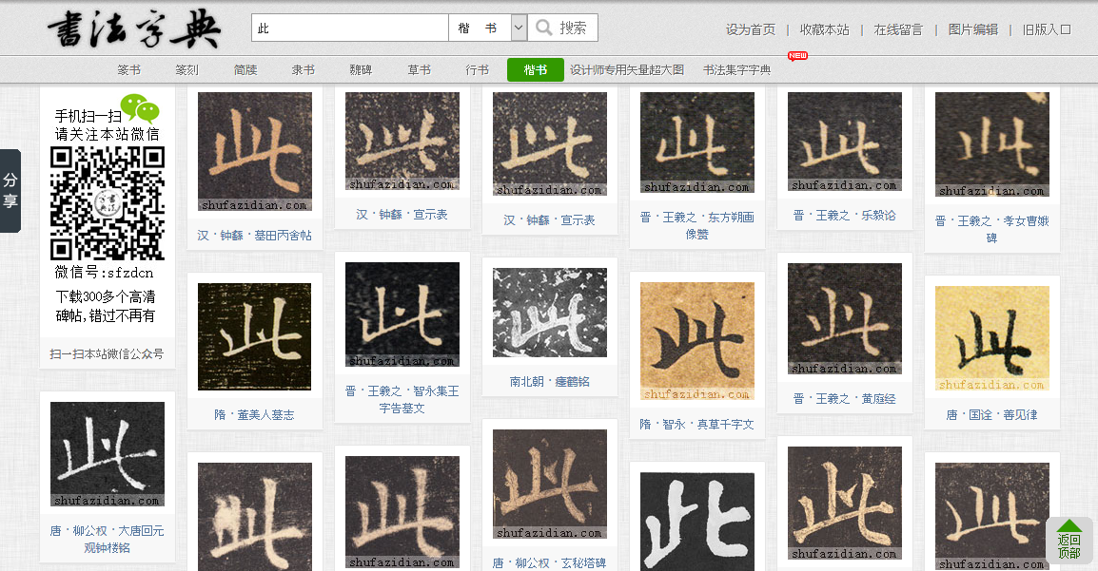Switch to the 隶书 tab
Viewport: 1098px width, 571px height.
[303, 69]
